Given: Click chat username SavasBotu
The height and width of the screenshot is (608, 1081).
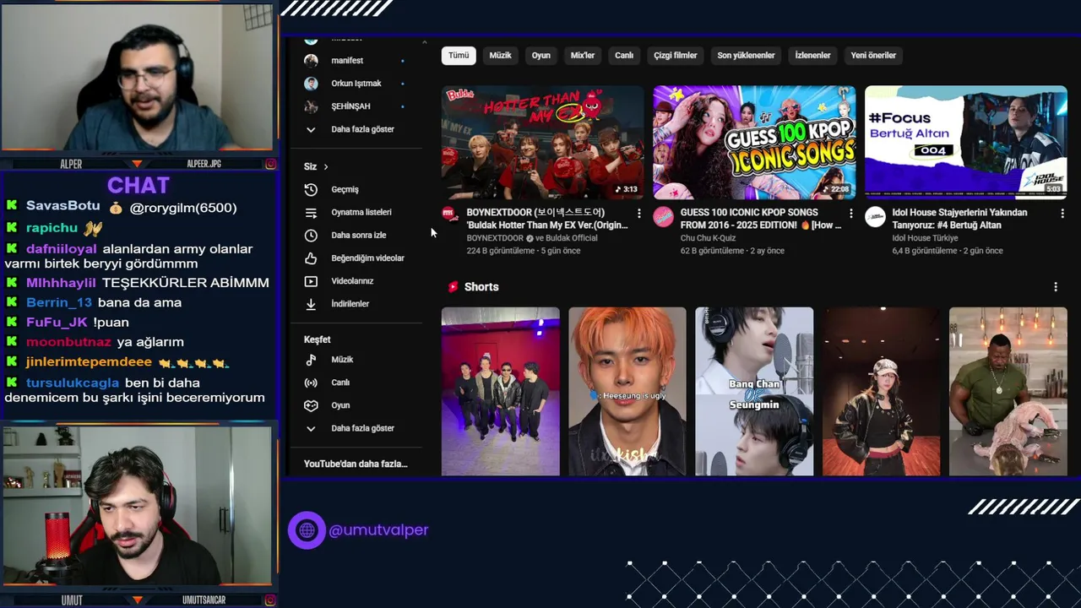Looking at the screenshot, I should pos(63,207).
